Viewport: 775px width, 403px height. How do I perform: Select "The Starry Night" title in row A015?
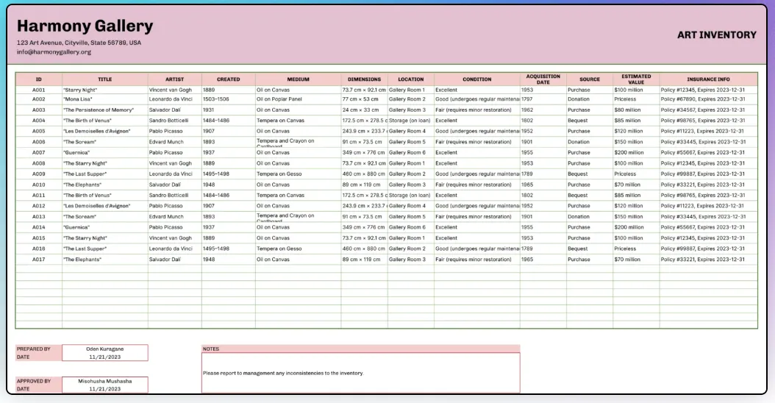click(x=105, y=238)
